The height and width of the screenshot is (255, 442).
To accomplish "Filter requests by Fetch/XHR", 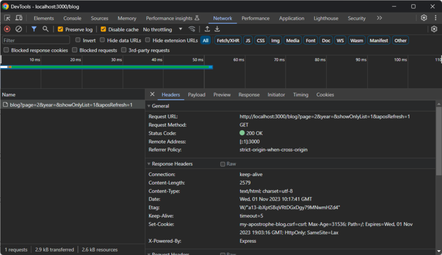I will tap(228, 40).
